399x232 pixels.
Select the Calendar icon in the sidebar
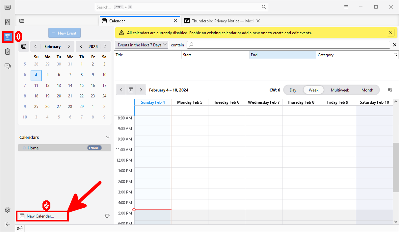point(7,37)
